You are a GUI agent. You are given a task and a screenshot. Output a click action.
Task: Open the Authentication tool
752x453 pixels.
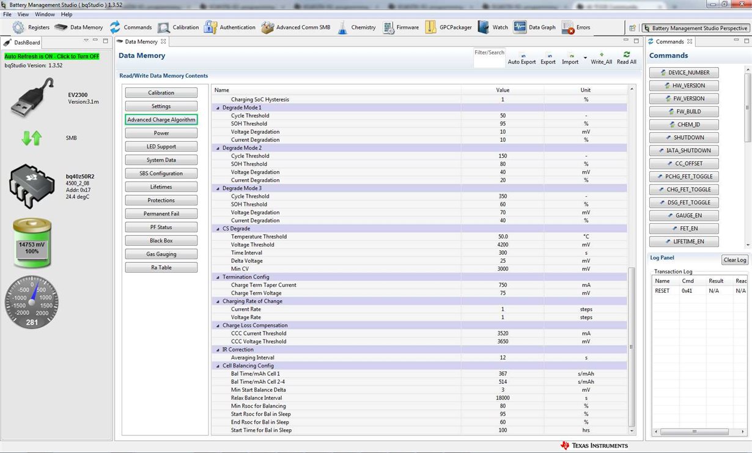coord(230,28)
